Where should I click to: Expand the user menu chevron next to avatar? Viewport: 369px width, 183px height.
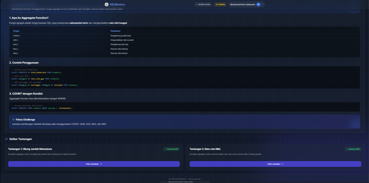click(x=262, y=4)
